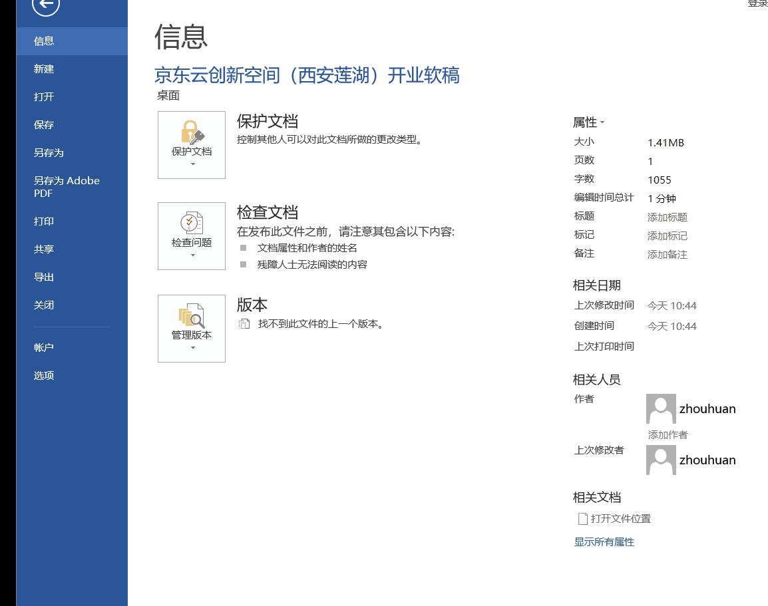Click the version file icon beside 找不到此文件的上一个版本
Viewport: 768px width, 606px height.
coord(244,323)
